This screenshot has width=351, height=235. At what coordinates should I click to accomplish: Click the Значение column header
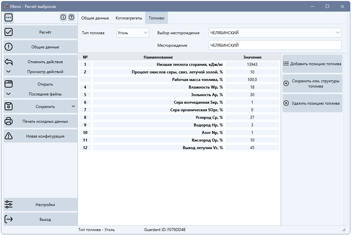pyautogui.click(x=252, y=57)
